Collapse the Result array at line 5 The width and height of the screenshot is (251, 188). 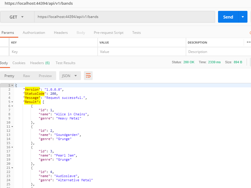[12, 102]
